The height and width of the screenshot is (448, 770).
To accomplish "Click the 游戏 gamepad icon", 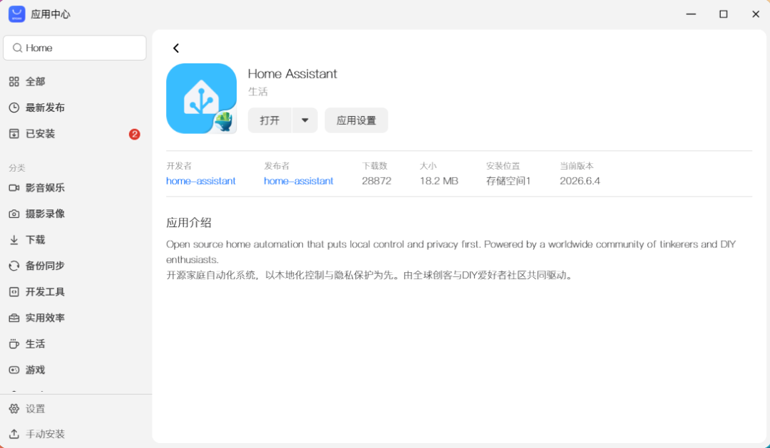I will (14, 370).
